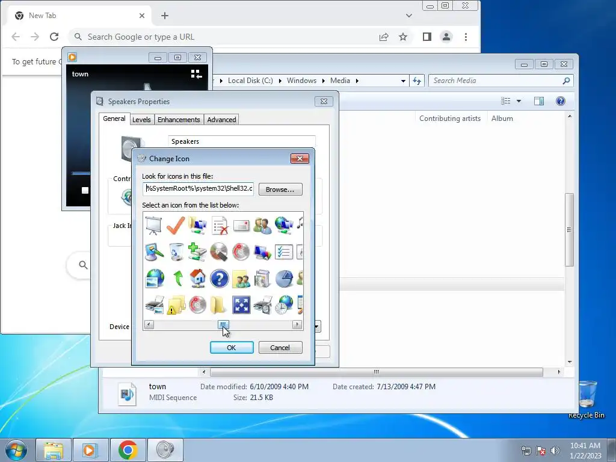This screenshot has height=462, width=616.
Task: Select the projector screen icon in Change Icon
Action: click(x=153, y=226)
